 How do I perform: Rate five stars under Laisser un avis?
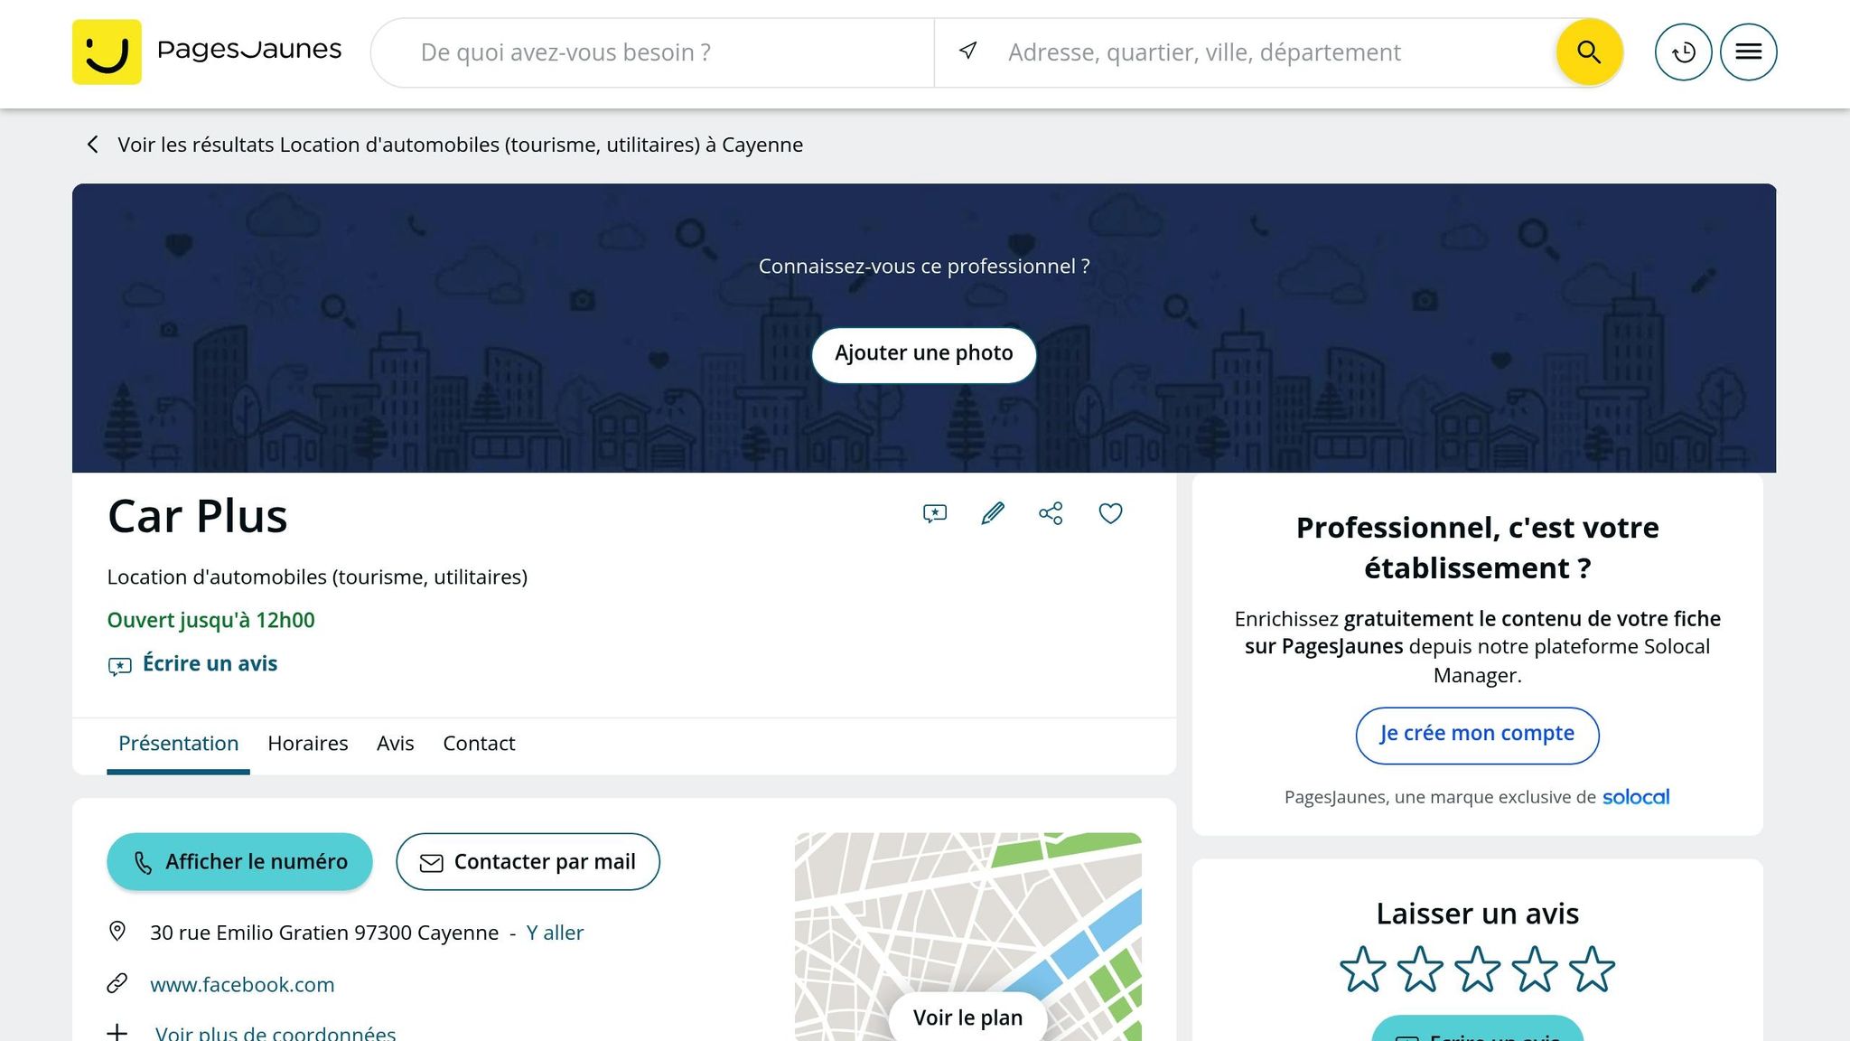point(1592,970)
